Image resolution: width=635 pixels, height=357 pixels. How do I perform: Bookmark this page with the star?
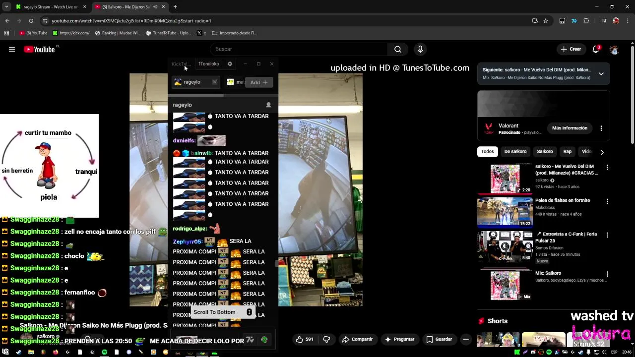pos(546,21)
